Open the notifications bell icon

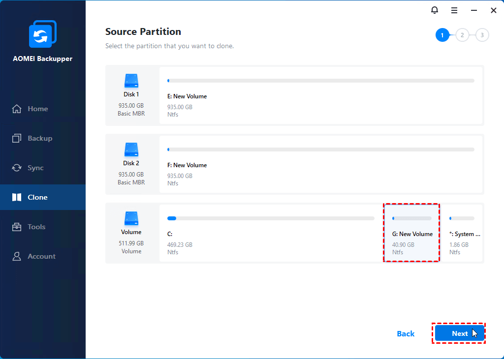(434, 10)
